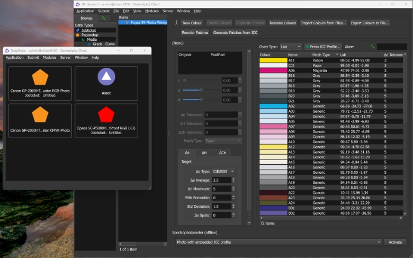Open the Δe Type CIE2000 dropdown
Viewport: 413px width, 258px height.
(223, 171)
